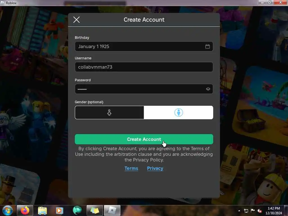The image size is (288, 216).
Task: Select the Roblox taskbar button
Action: click(x=112, y=210)
